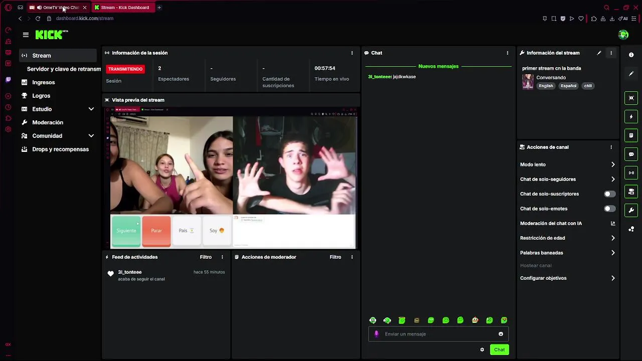Add page to favorites heart icon
The height and width of the screenshot is (361, 642).
(x=581, y=19)
